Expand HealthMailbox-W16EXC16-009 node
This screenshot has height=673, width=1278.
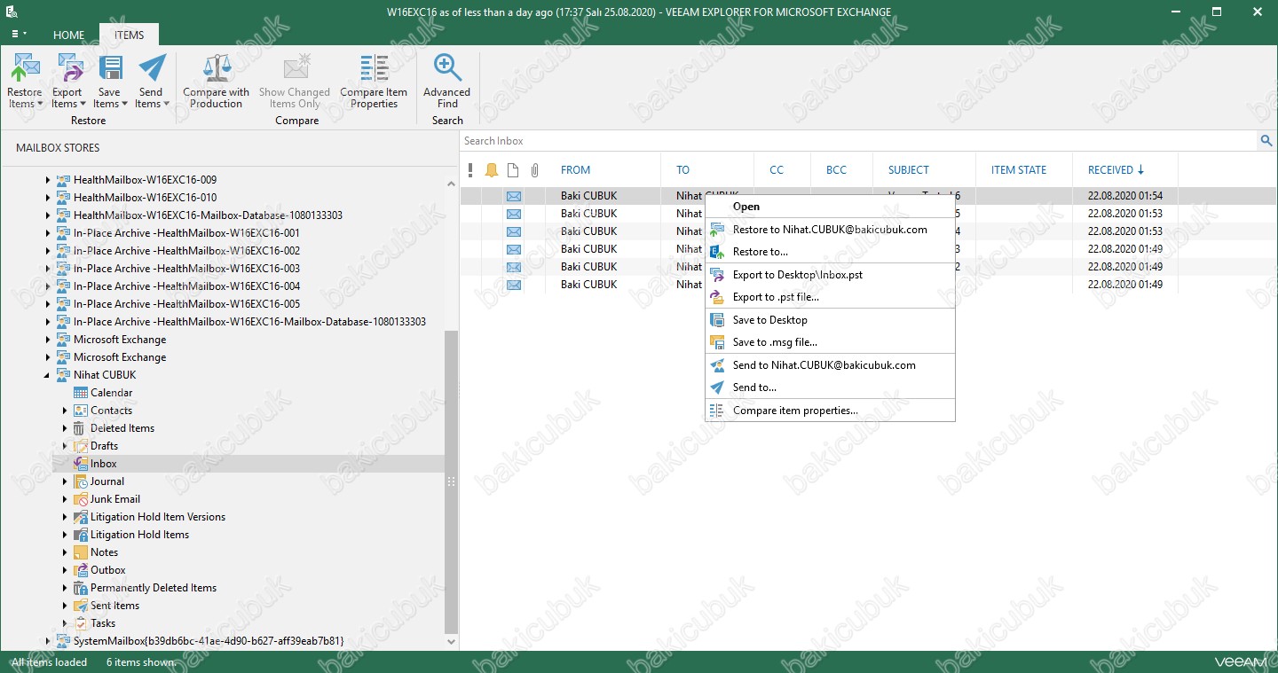click(x=48, y=180)
